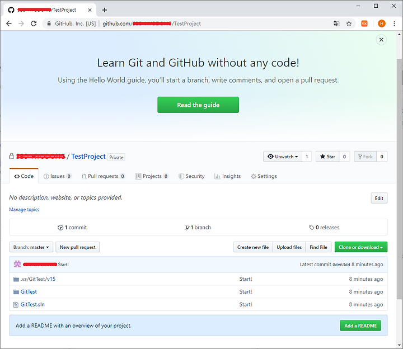Click the tag icon beside releases
This screenshot has height=349, width=403.
pos(312,228)
